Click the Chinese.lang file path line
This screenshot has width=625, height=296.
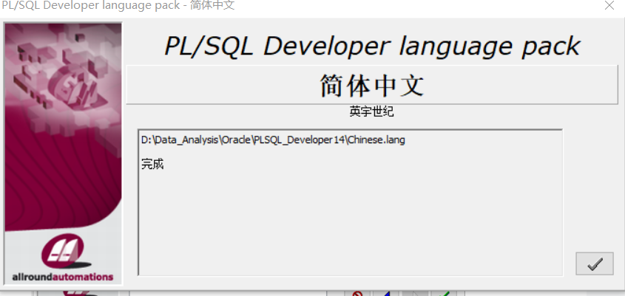click(273, 140)
